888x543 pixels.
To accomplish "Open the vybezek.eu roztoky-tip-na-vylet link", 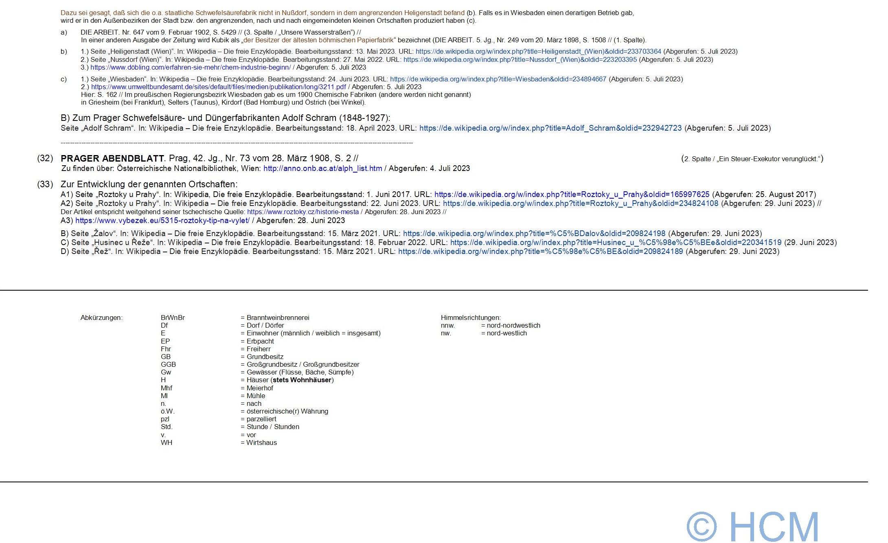I will (162, 221).
